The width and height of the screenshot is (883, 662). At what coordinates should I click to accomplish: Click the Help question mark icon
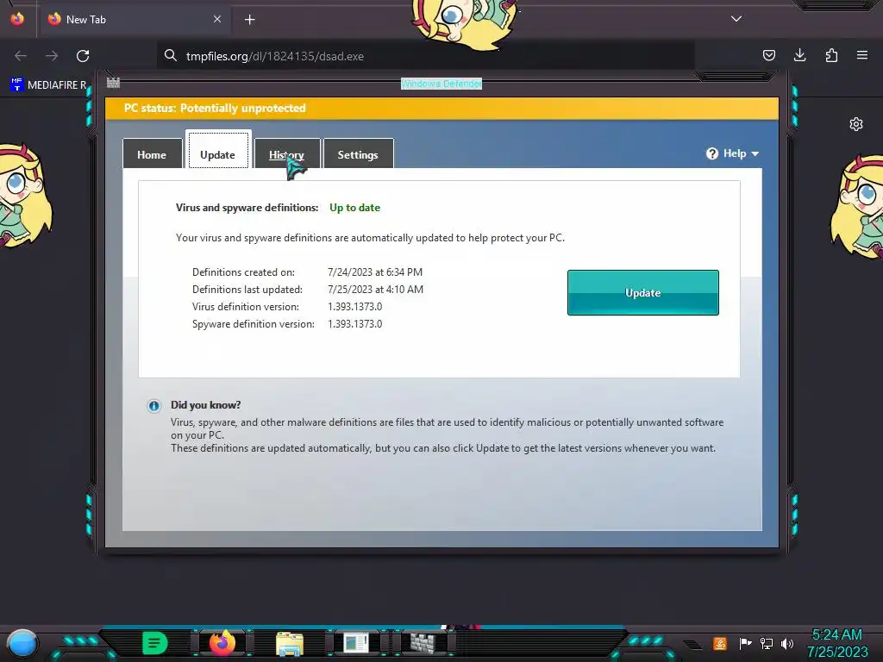(712, 153)
